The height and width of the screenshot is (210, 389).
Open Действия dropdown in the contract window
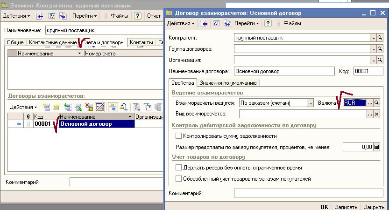180,23
